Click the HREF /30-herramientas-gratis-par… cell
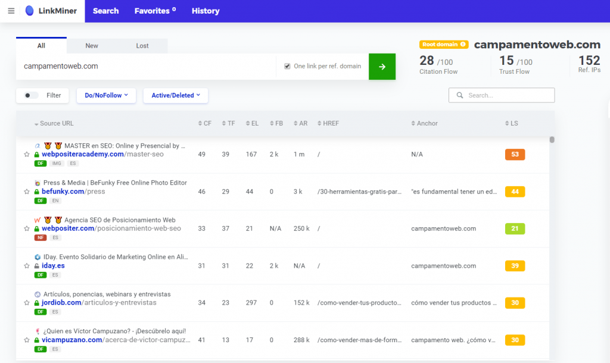 [x=359, y=192]
